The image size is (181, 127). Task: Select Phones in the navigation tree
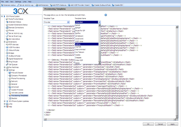(x=11, y=30)
